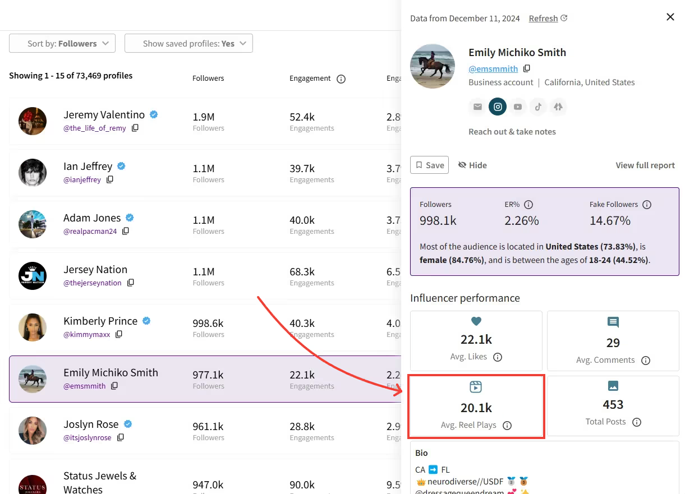The image size is (685, 494).
Task: Select Adam Jones profile name
Action: pos(92,218)
